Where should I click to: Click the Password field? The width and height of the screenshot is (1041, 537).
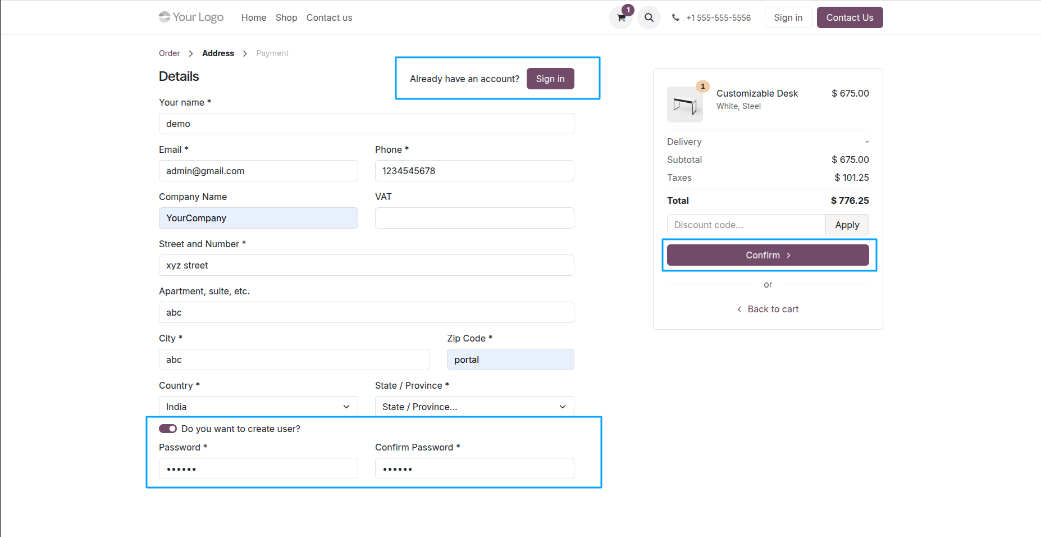point(258,468)
